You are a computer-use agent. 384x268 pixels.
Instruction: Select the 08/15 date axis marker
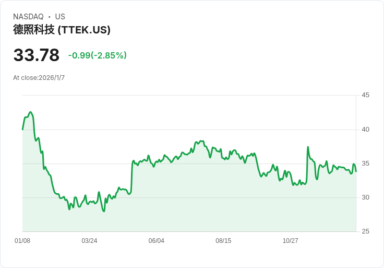point(223,241)
